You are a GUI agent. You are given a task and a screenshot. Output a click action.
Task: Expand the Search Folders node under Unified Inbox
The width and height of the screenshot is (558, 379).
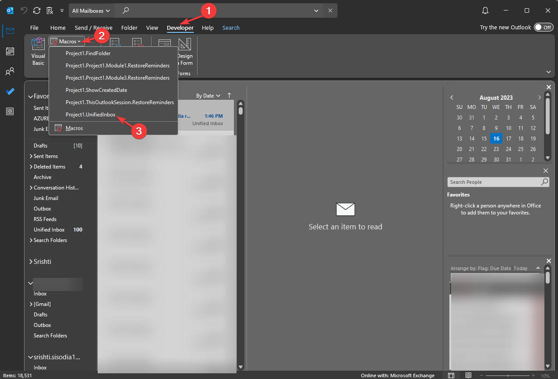(x=31, y=240)
